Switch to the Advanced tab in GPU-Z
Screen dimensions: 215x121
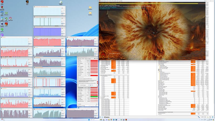(x=86, y=59)
